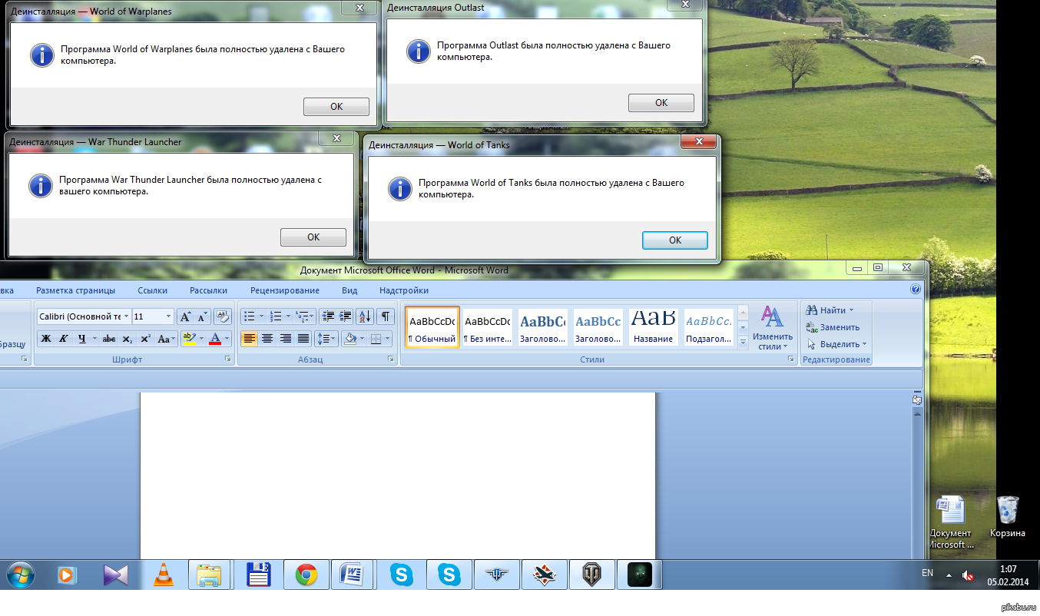The height and width of the screenshot is (616, 1040).
Task: Switch to the Ссылки tab
Action: (152, 290)
